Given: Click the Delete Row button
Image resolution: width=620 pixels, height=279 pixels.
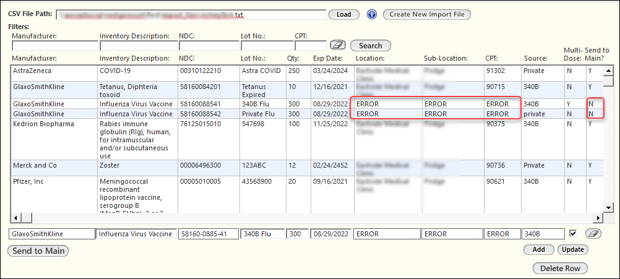Looking at the screenshot, I should pyautogui.click(x=561, y=268).
